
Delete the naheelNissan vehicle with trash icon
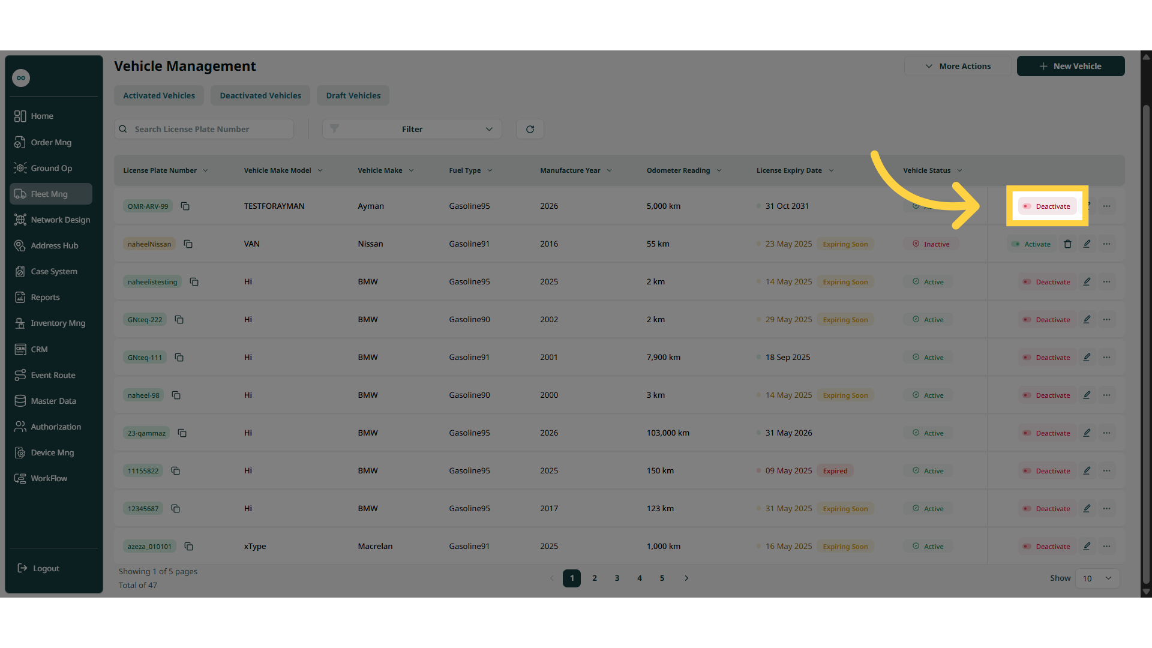pyautogui.click(x=1067, y=244)
